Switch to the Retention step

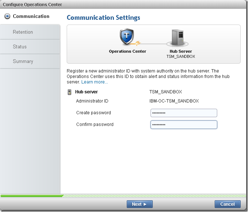[23, 32]
